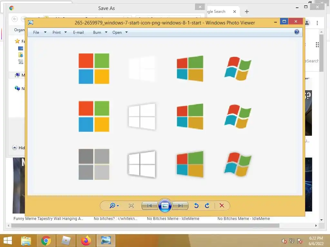Close the Save As dialog
The width and height of the screenshot is (330, 247).
(x=200, y=7)
